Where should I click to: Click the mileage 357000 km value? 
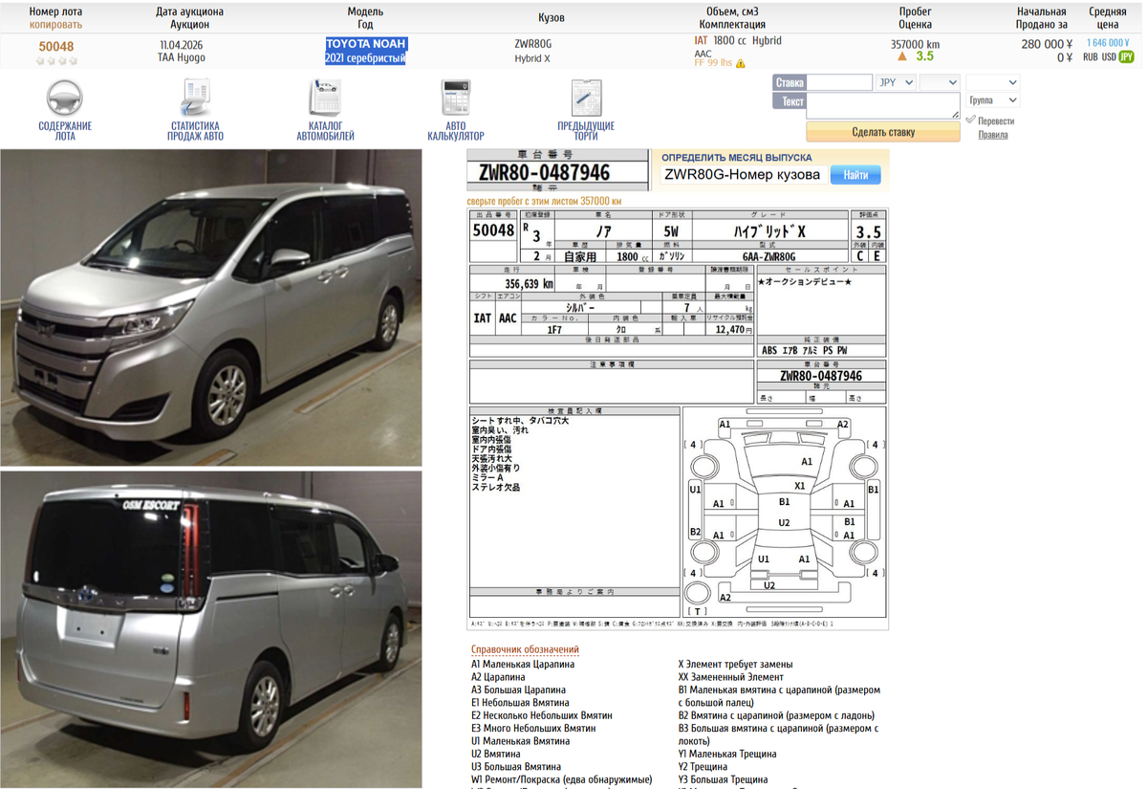click(x=915, y=44)
